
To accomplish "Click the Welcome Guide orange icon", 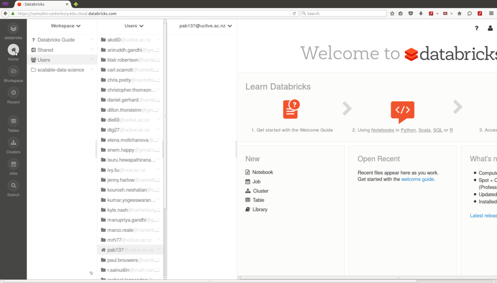I will [x=291, y=109].
